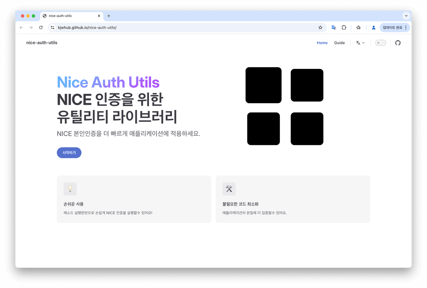The image size is (427, 288).
Task: Toggle the dark mode appearance switch
Action: pyautogui.click(x=380, y=43)
